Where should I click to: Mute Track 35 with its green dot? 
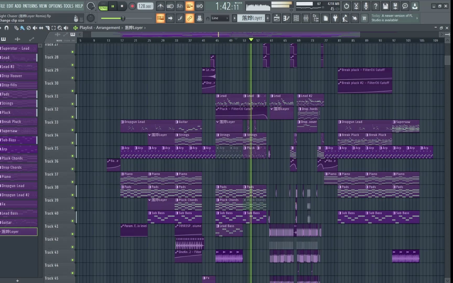pos(72,156)
